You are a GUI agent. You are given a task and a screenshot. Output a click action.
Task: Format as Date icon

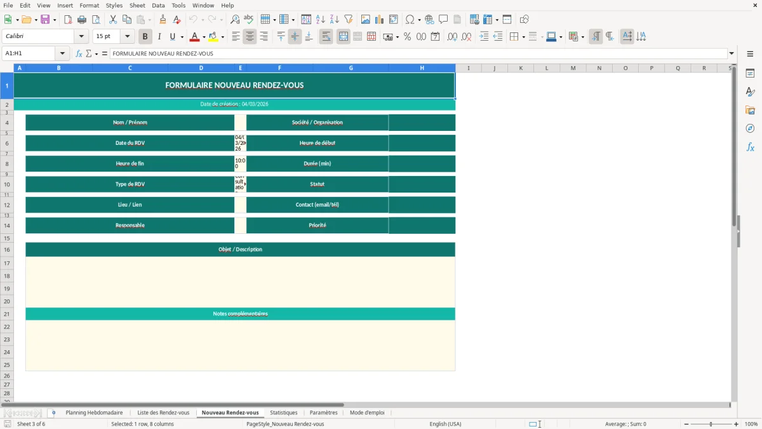coord(435,37)
